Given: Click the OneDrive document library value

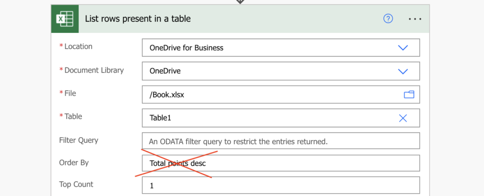Looking at the screenshot, I should tap(165, 71).
